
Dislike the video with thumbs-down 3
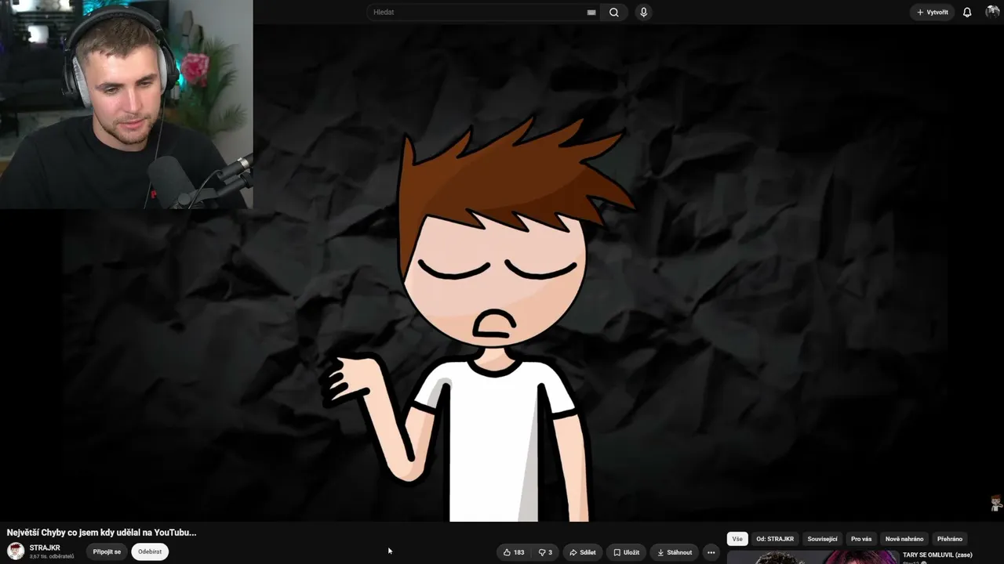coord(545,552)
